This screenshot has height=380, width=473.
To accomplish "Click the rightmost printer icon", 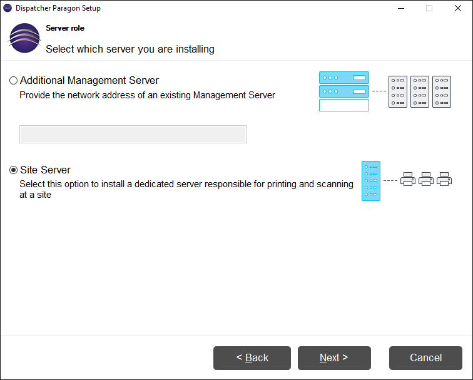I will [x=444, y=179].
